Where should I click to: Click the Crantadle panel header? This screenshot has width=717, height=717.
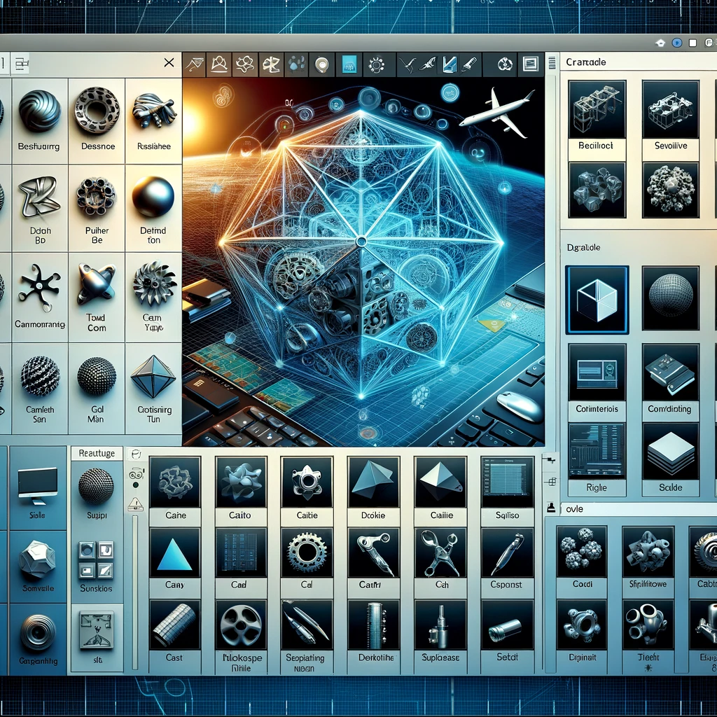pyautogui.click(x=586, y=62)
